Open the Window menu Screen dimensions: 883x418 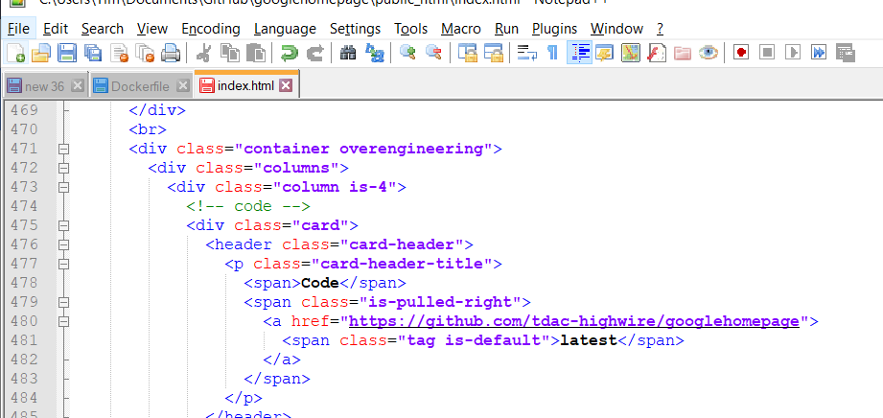coord(616,28)
